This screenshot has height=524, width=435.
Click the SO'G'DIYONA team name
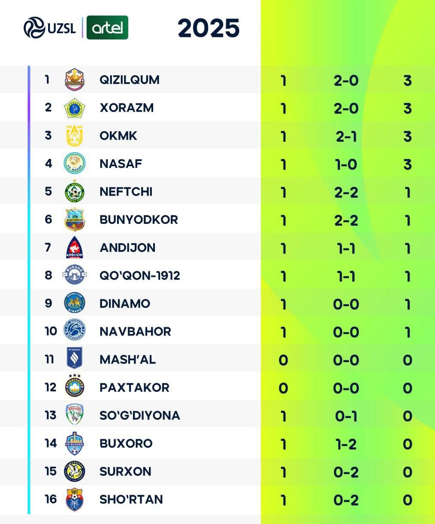140,415
